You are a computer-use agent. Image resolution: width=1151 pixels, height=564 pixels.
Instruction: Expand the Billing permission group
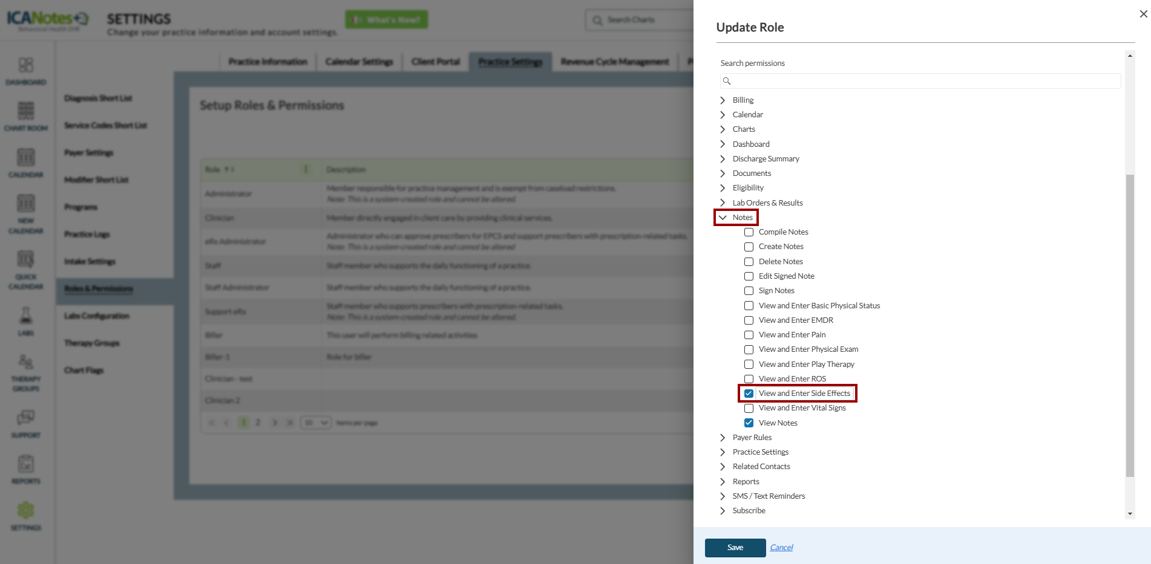[723, 100]
